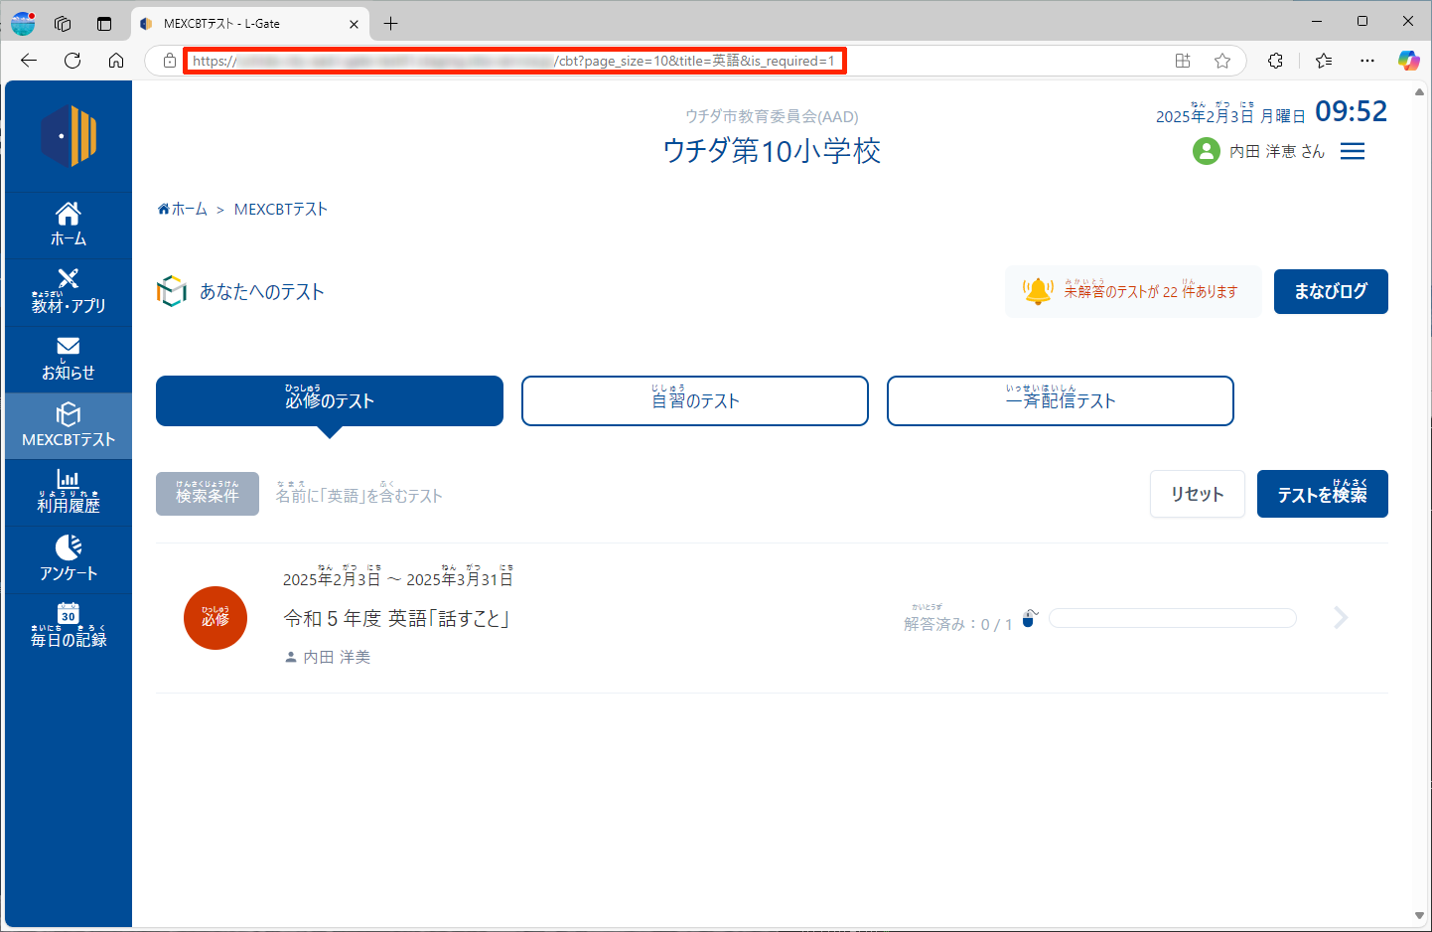Open the 令和5年度 英語 test chevron arrow
Viewport: 1432px width, 932px height.
[x=1341, y=618]
